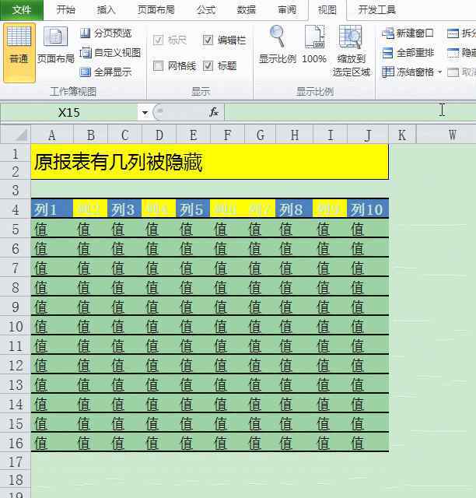Uncheck the Headings (标题) checkbox

pos(208,65)
